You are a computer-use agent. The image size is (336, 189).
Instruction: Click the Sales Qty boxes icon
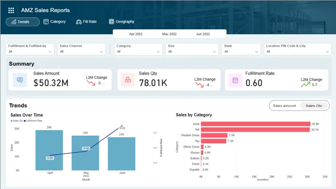coord(128,80)
